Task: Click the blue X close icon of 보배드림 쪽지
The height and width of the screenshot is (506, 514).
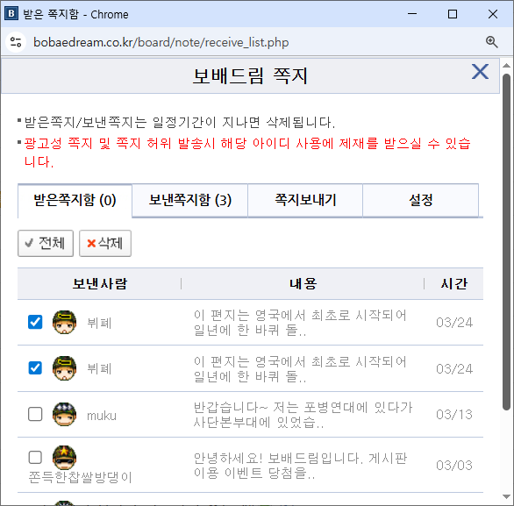Action: [480, 72]
